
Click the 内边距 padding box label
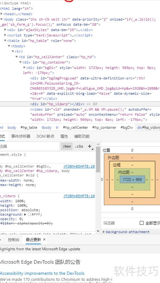tap(124, 172)
